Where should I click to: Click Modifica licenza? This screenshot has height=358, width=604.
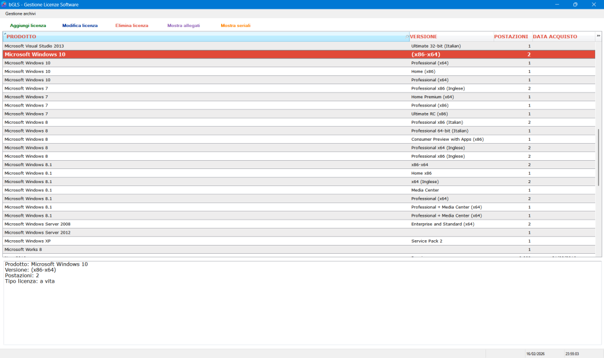(x=80, y=26)
